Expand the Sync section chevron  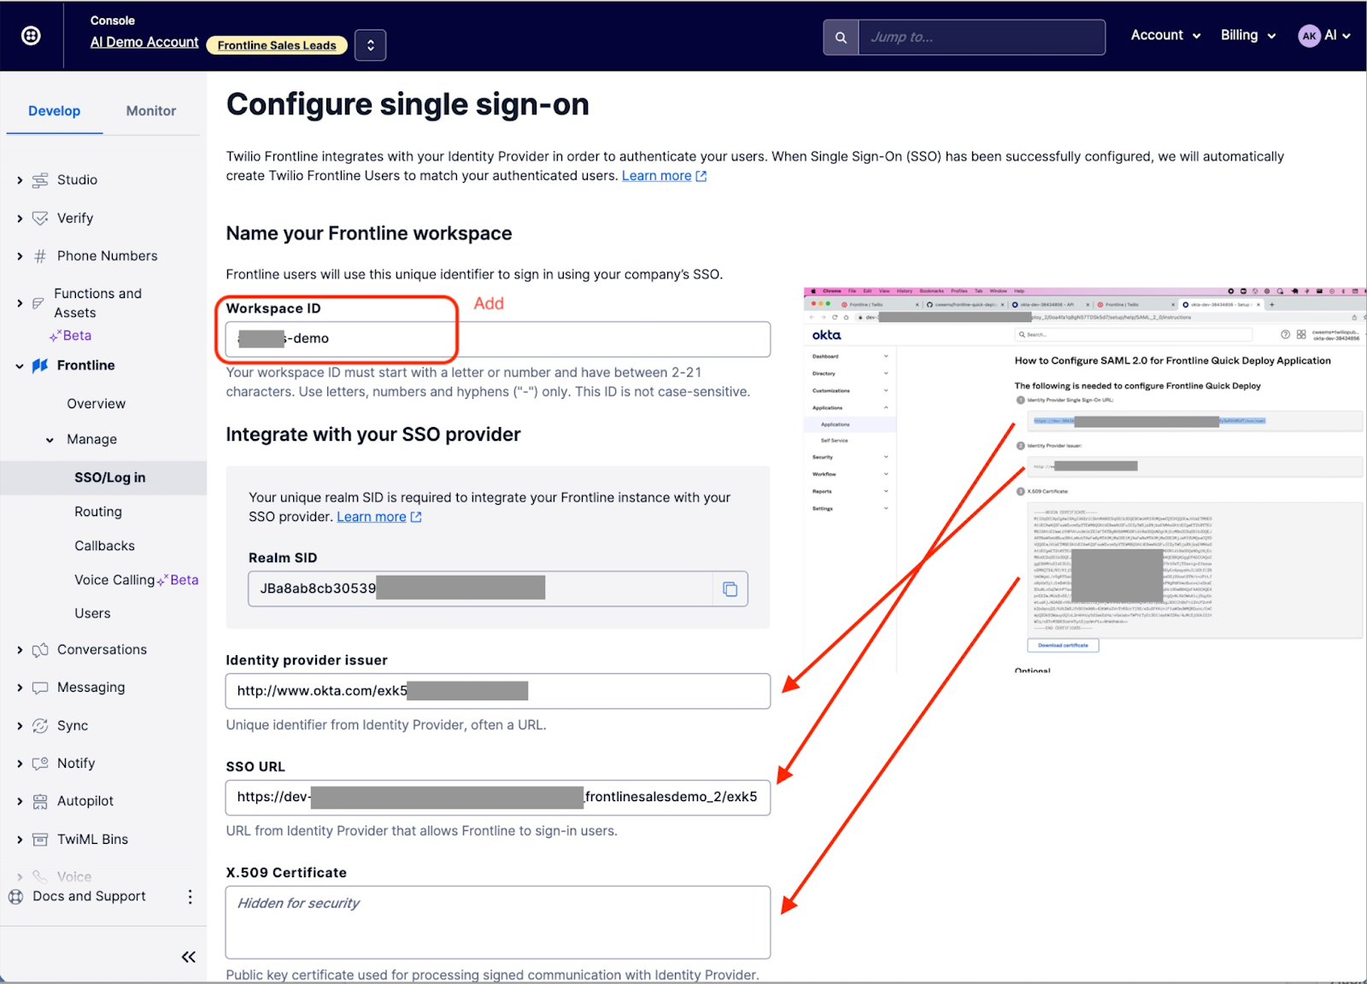click(20, 726)
